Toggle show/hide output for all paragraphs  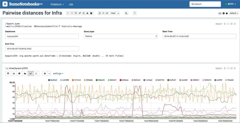tap(76, 13)
